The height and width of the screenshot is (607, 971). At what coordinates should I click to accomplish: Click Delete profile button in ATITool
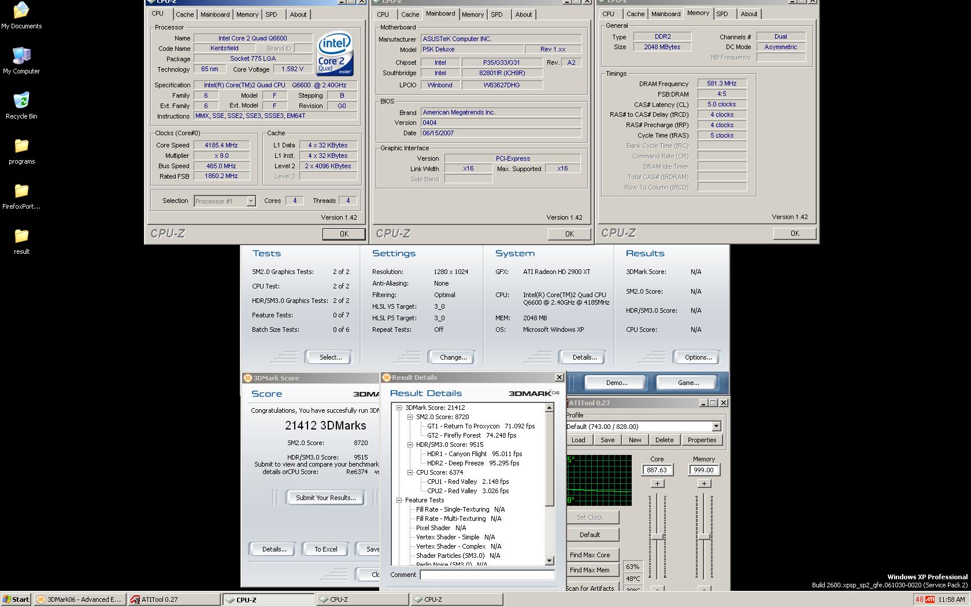click(x=664, y=440)
